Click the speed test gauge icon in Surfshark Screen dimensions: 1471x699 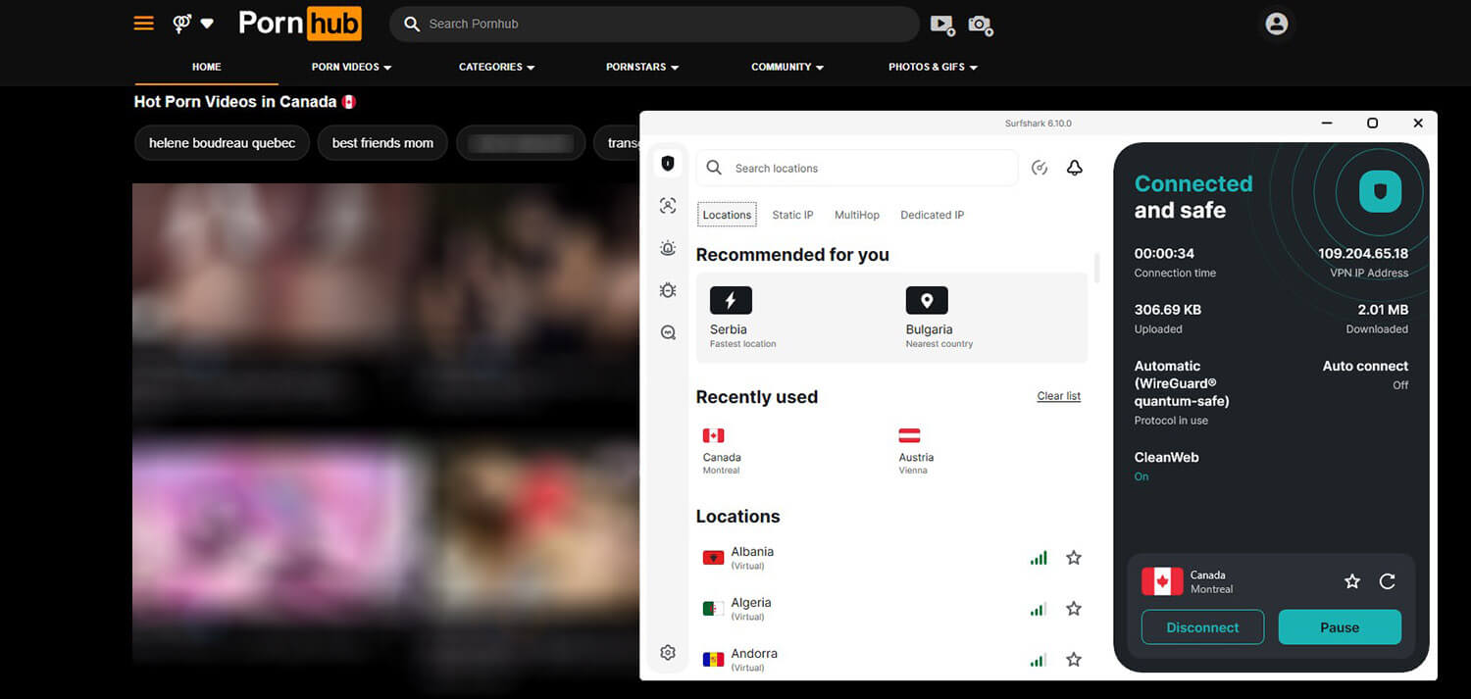[x=1040, y=169]
